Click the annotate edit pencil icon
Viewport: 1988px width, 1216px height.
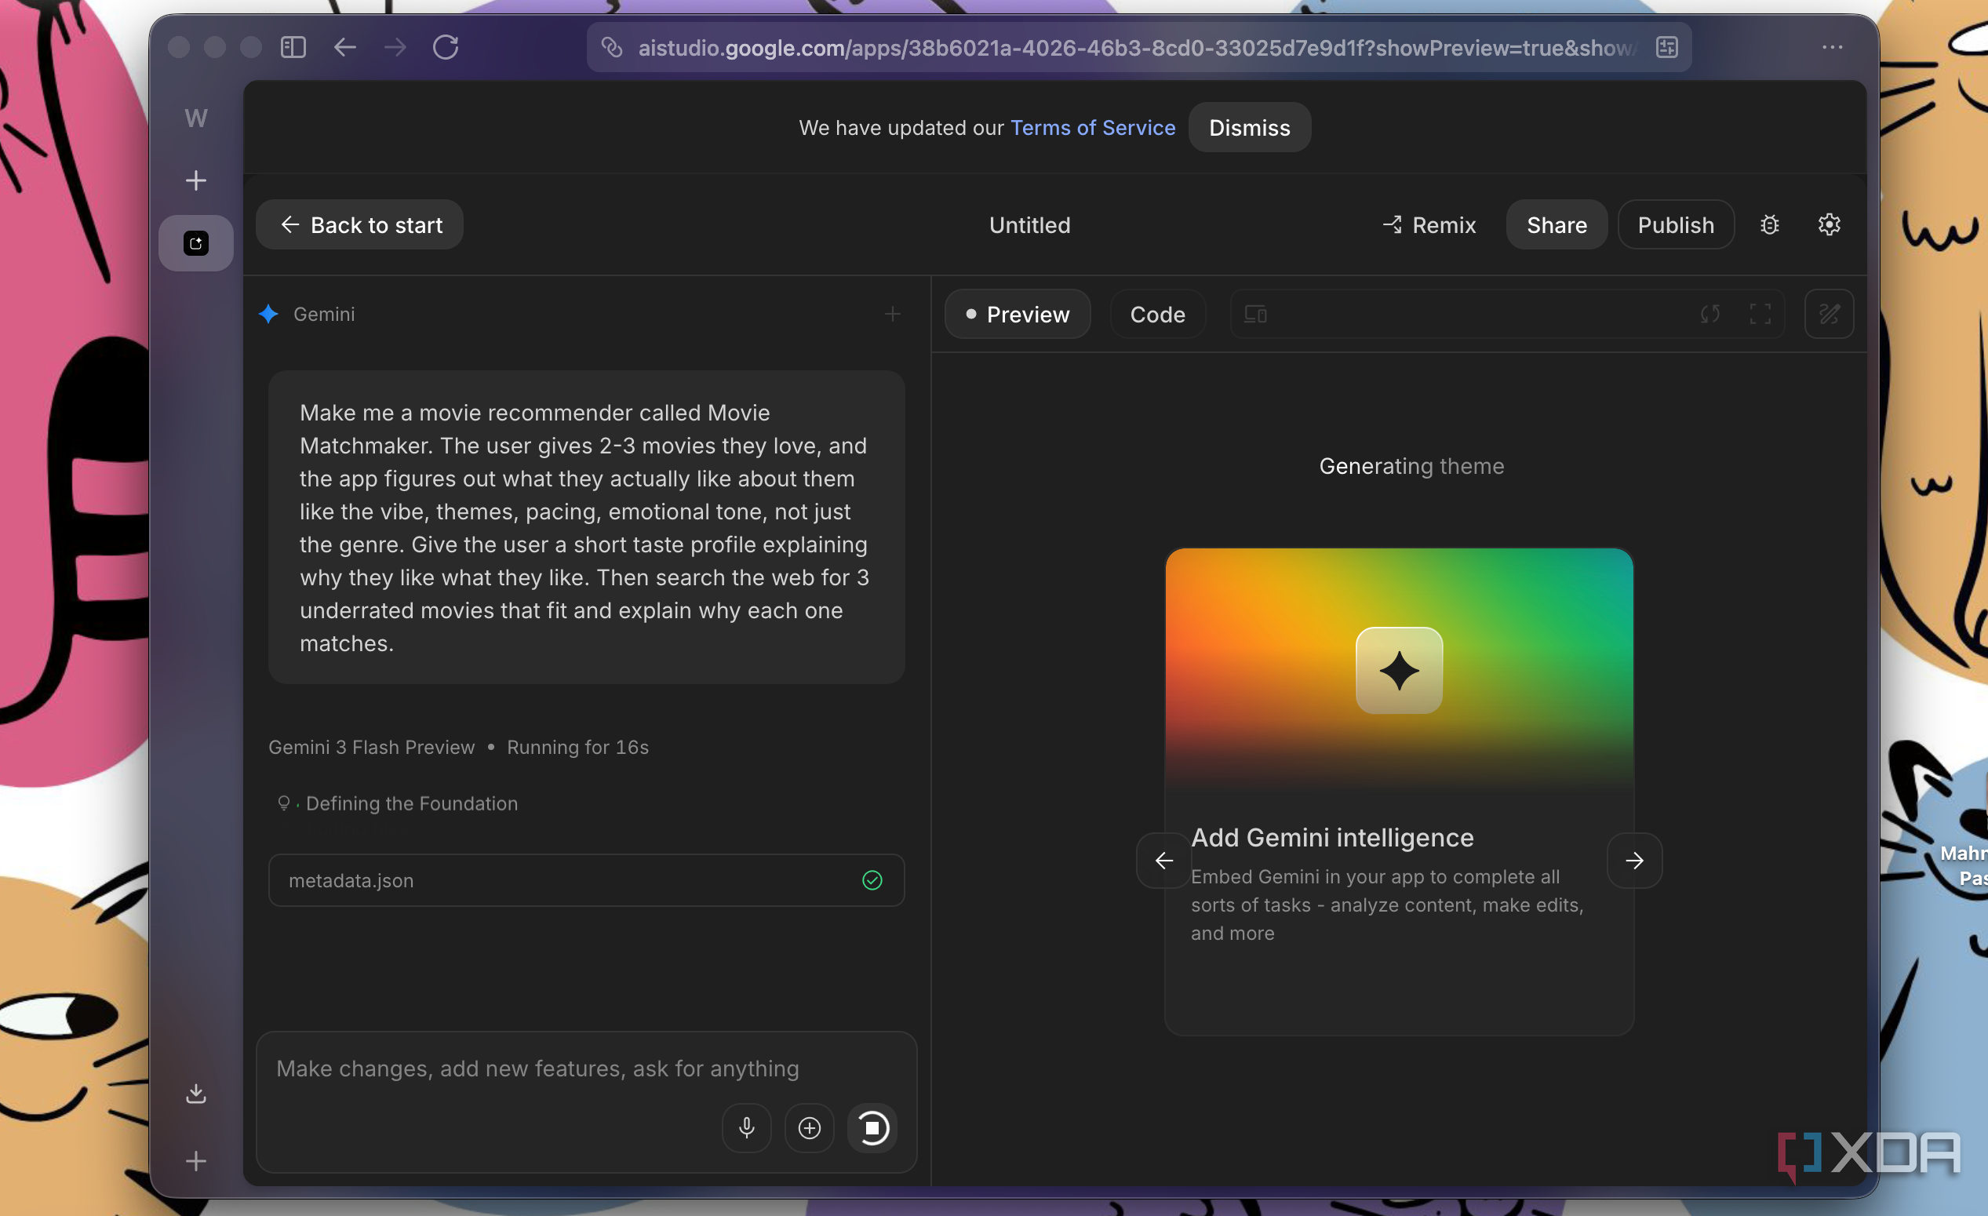(1829, 314)
